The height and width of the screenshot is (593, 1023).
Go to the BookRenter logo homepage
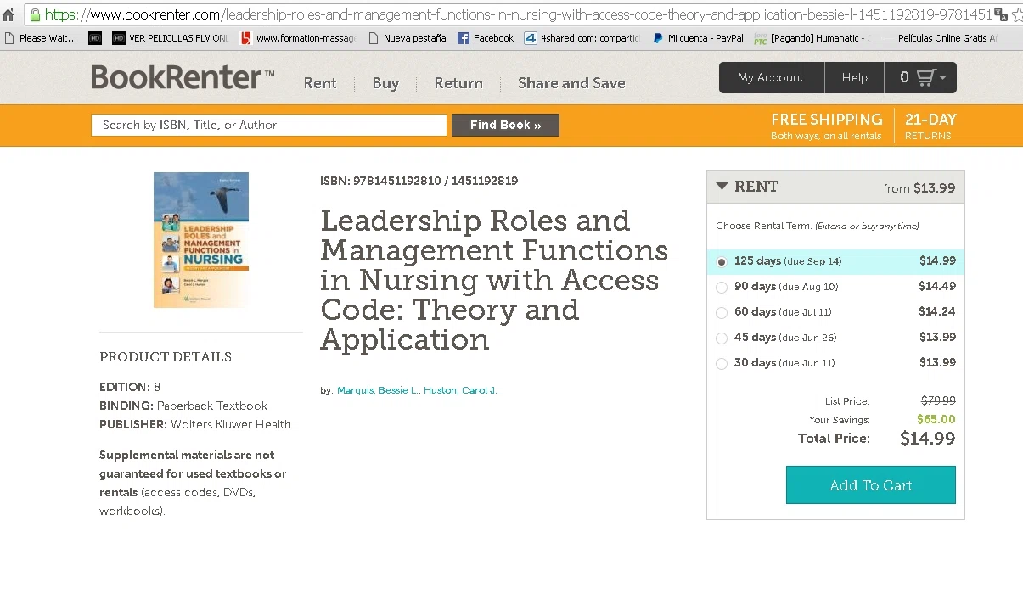pos(183,78)
